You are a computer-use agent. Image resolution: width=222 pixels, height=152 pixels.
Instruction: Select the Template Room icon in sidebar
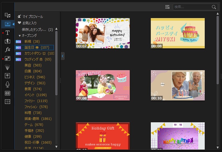coord(8,24)
